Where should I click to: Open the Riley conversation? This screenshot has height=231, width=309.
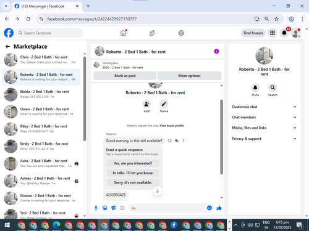pyautogui.click(x=41, y=129)
